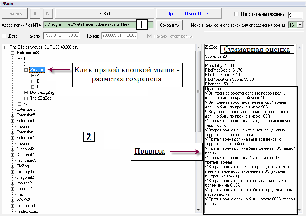Select the WXYXZ tree item

23,200
